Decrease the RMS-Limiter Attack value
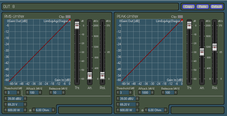The width and height of the screenshot is (227, 116). point(27,92)
